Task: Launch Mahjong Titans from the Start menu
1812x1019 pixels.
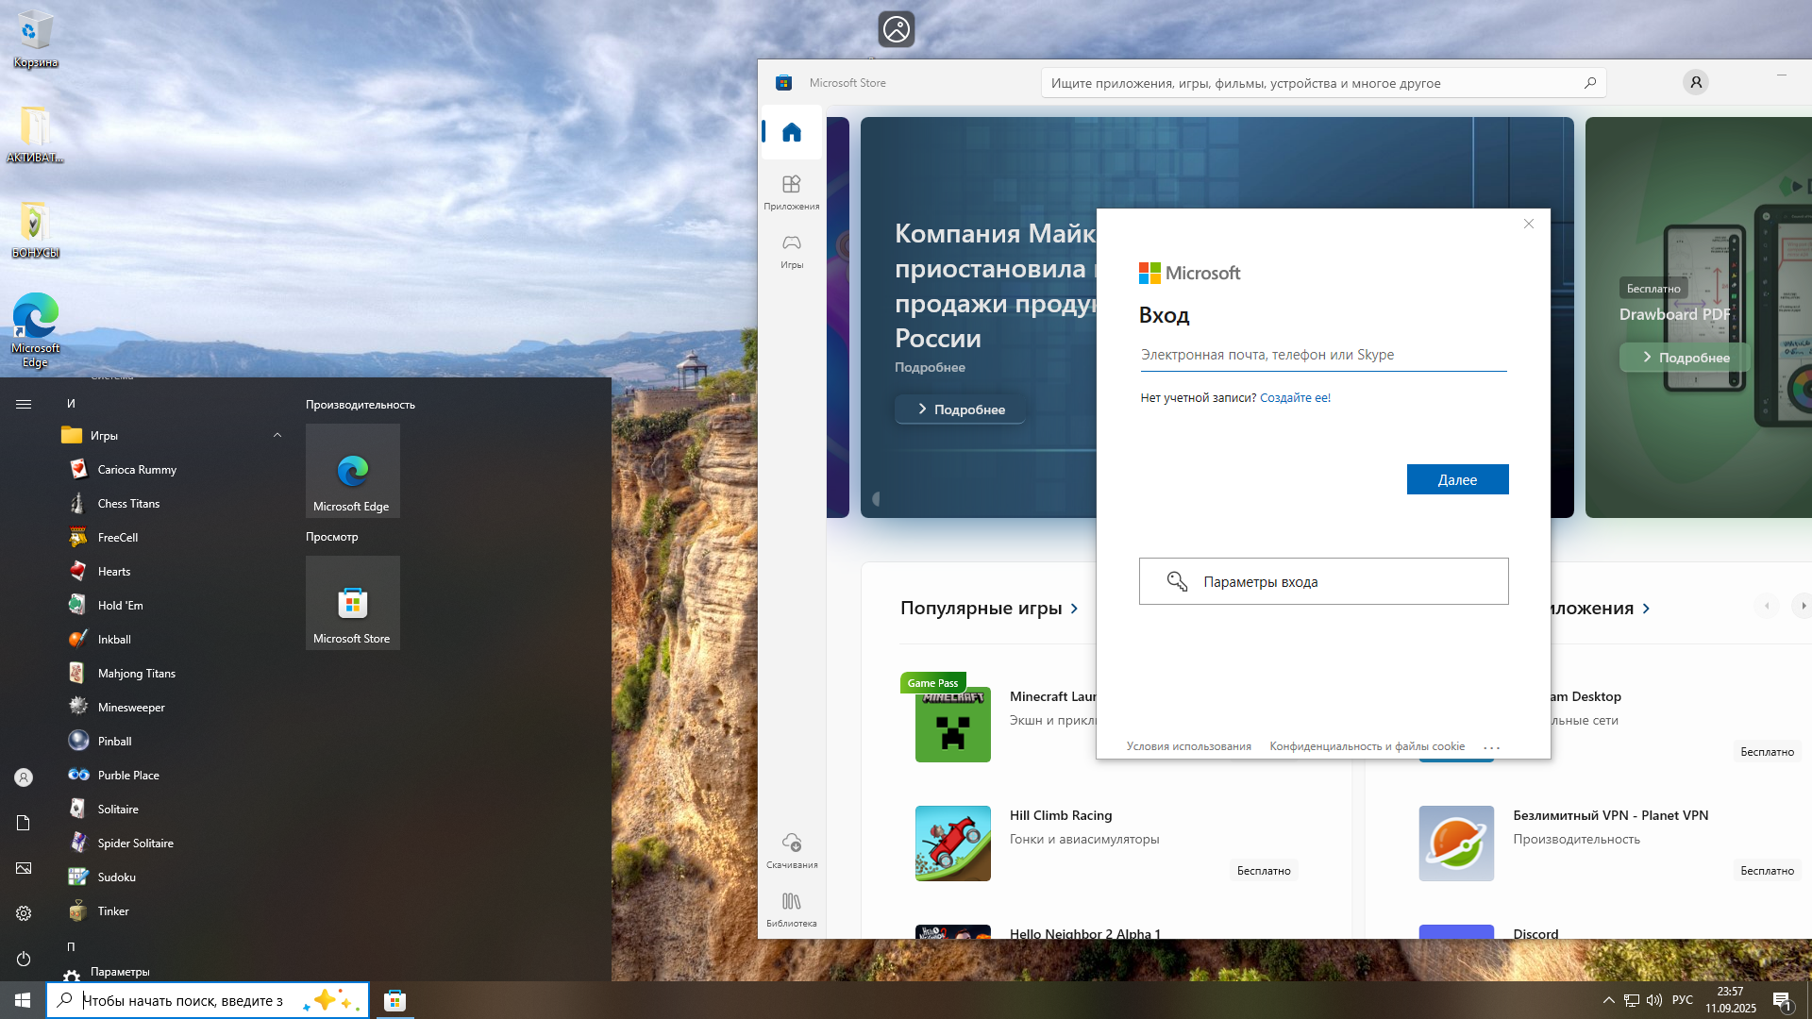Action: pos(170,674)
